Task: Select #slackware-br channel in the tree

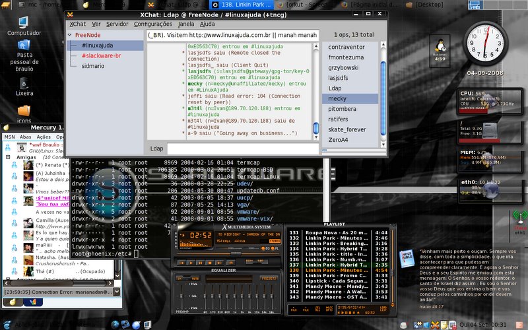Action: click(x=102, y=55)
